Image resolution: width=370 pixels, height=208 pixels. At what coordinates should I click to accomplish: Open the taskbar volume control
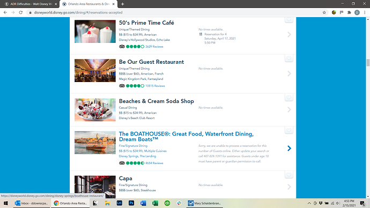click(x=338, y=203)
